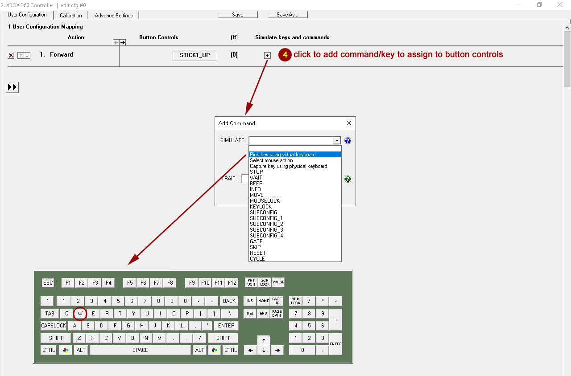The image size is (571, 376).
Task: Toggle NUM LOCK on the virtual keyboard
Action: (296, 301)
